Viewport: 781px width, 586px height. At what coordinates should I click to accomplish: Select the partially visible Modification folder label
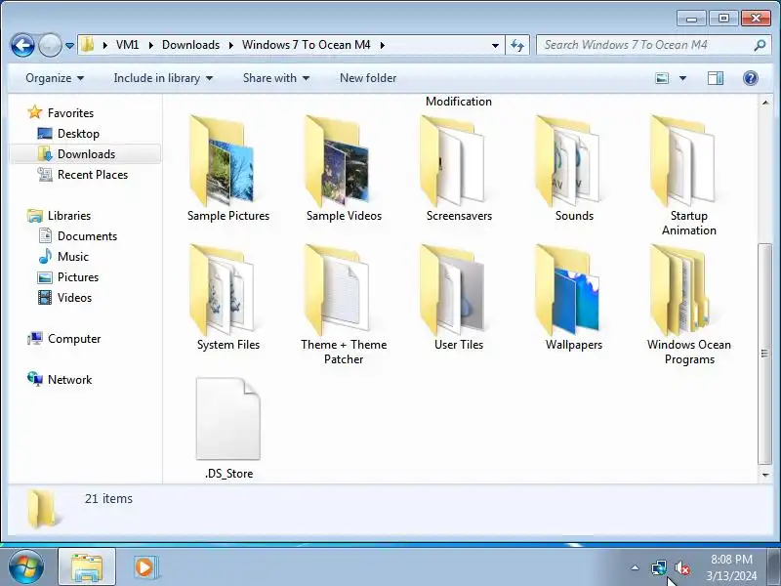point(458,102)
